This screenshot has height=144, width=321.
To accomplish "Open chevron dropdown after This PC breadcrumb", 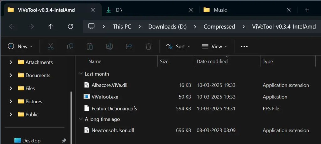I will pyautogui.click(x=140, y=27).
